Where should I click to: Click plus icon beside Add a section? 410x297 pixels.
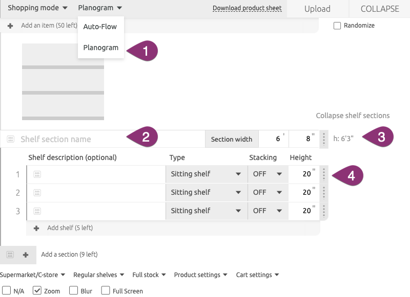(x=26, y=255)
